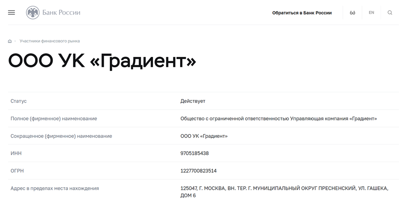The width and height of the screenshot is (405, 201).
Task: Select the Действует status value
Action: (x=193, y=101)
